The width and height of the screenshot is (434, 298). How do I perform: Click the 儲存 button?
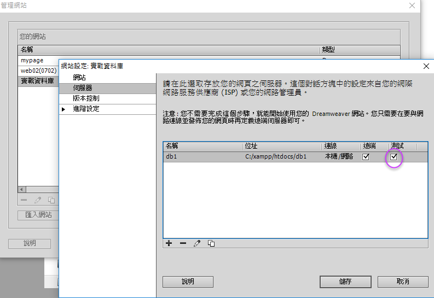(x=345, y=282)
